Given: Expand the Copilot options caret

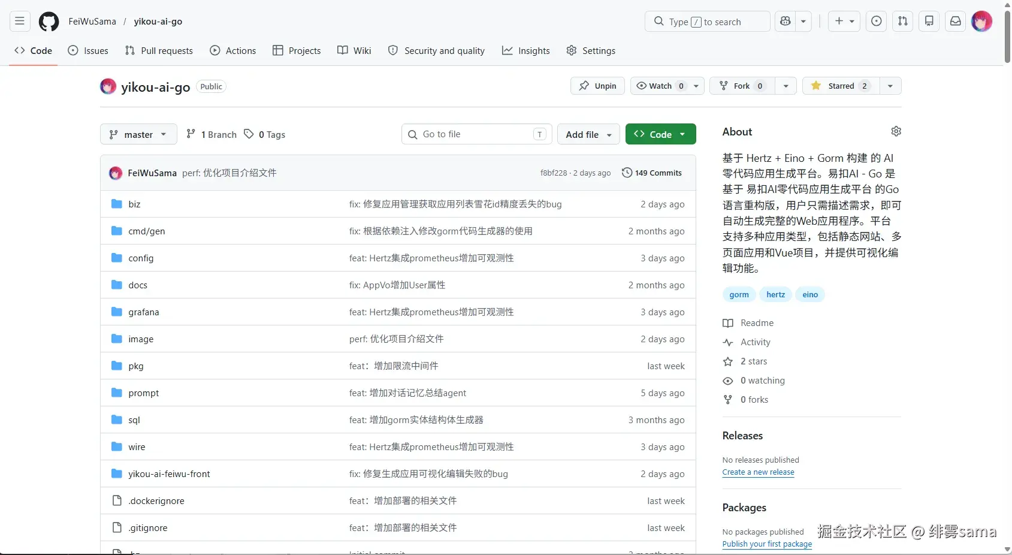Looking at the screenshot, I should 803,22.
